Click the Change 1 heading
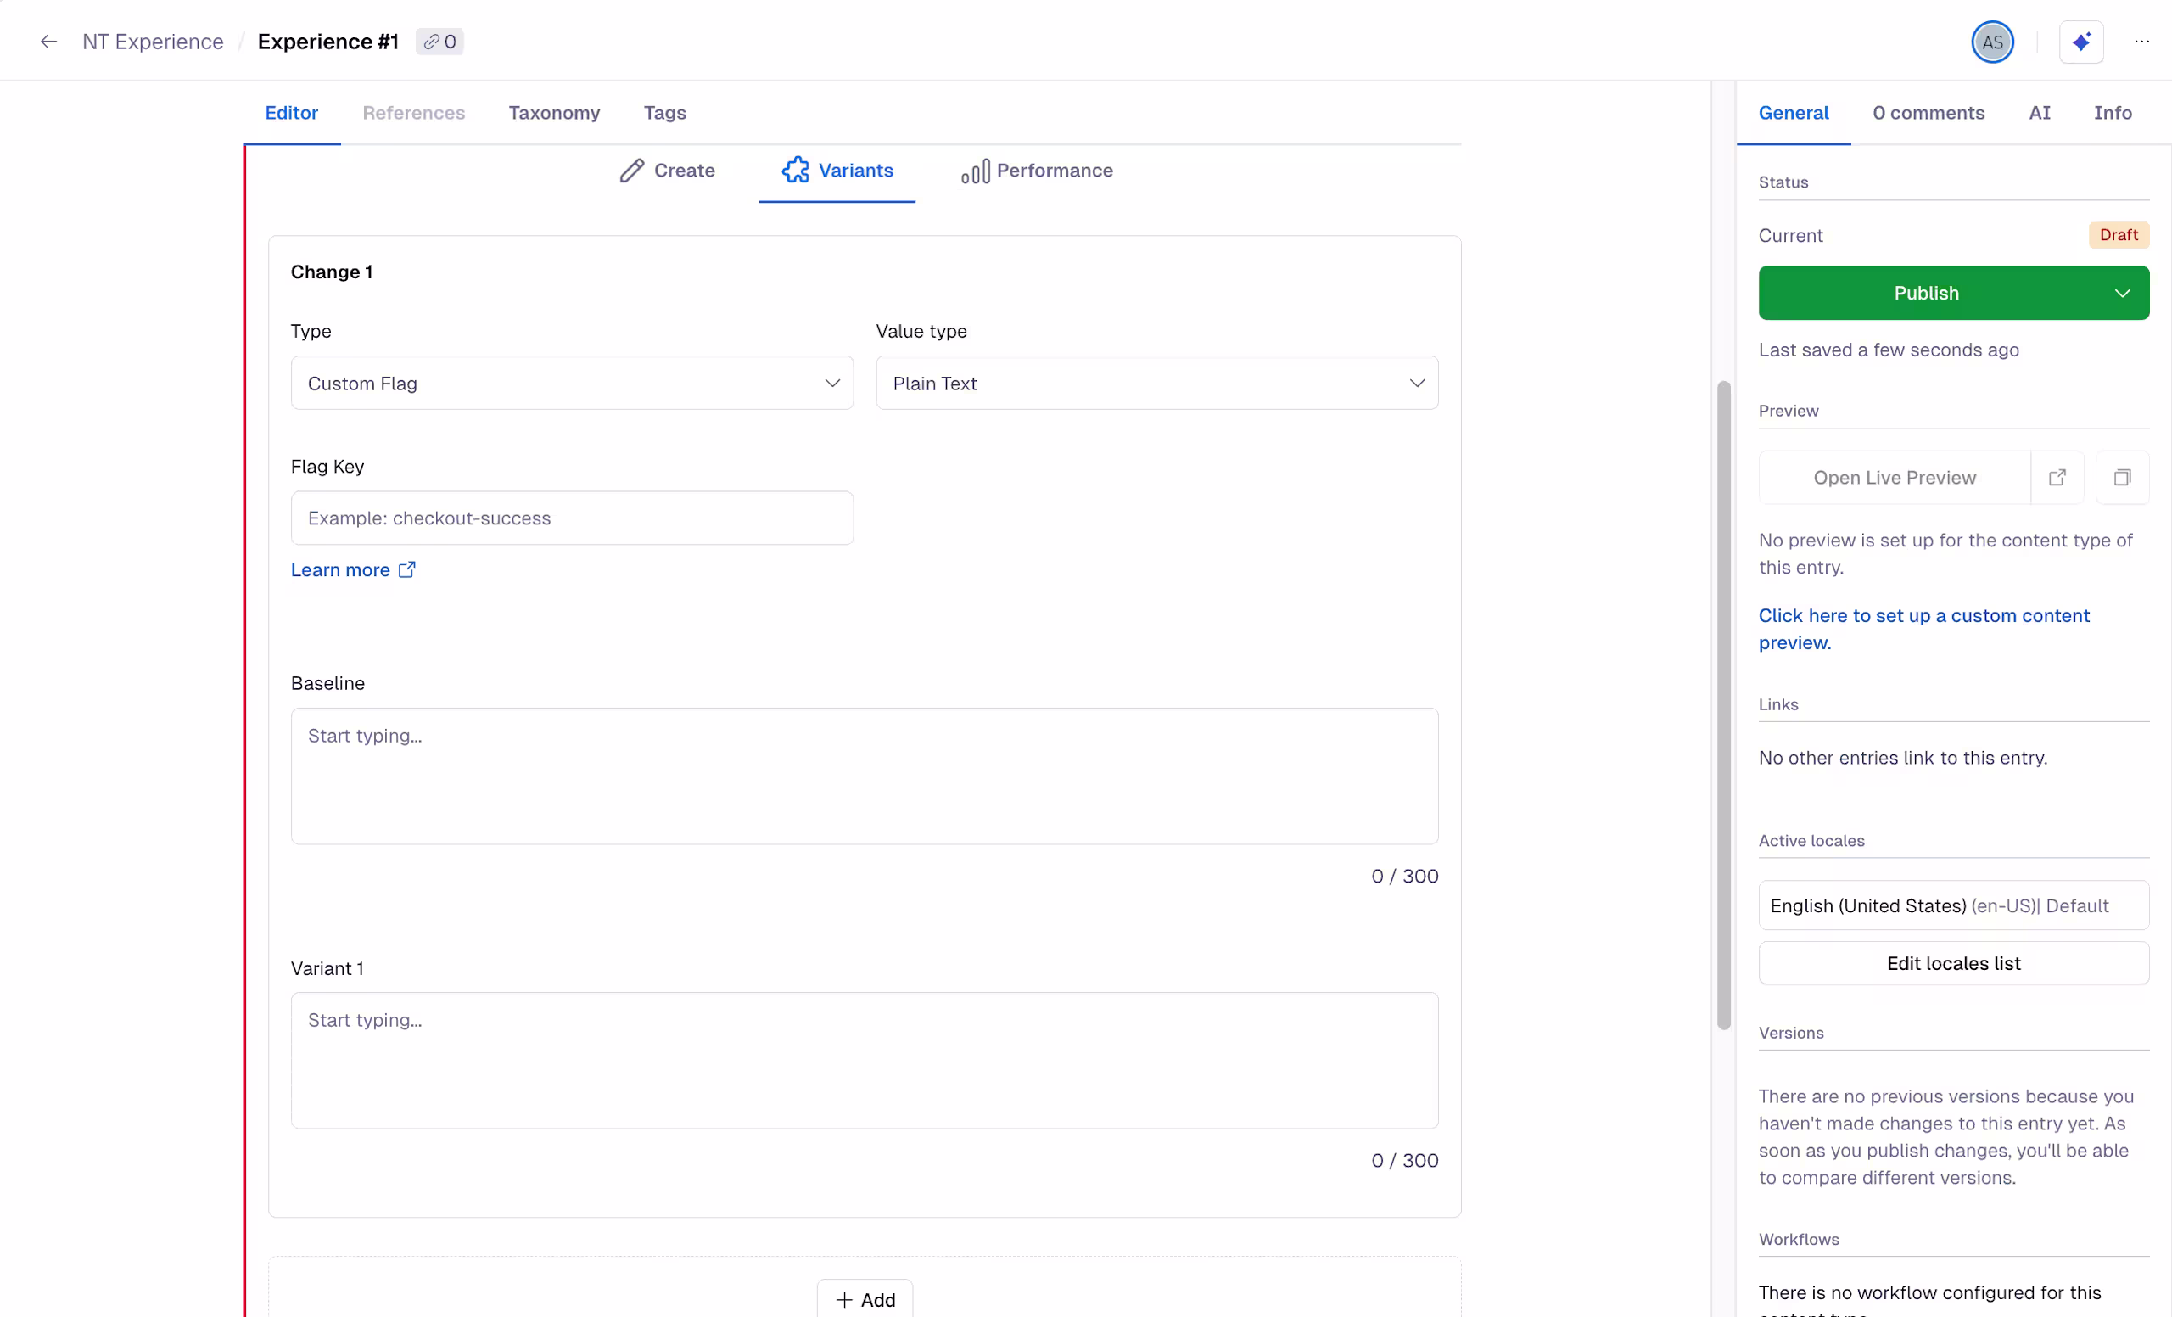The image size is (2172, 1317). point(332,272)
